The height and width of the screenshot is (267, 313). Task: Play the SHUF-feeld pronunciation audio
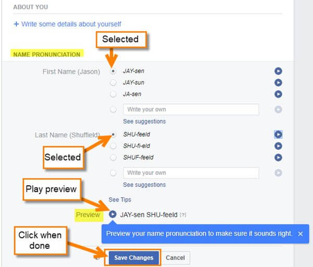click(278, 158)
